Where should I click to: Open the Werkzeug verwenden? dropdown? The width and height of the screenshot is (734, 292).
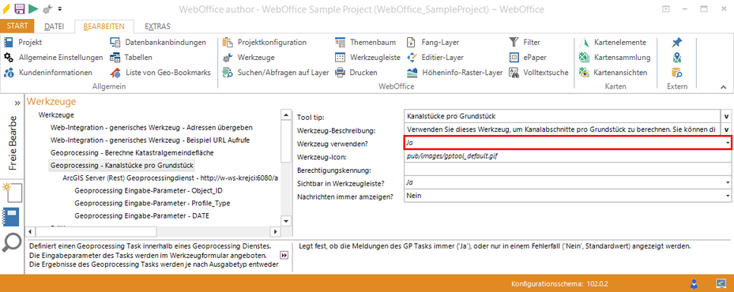(728, 143)
